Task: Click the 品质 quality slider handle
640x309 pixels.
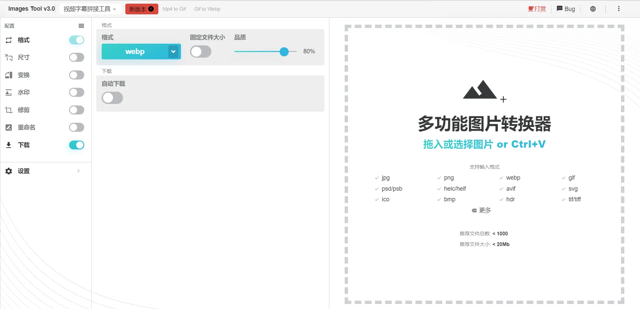Action: click(284, 52)
